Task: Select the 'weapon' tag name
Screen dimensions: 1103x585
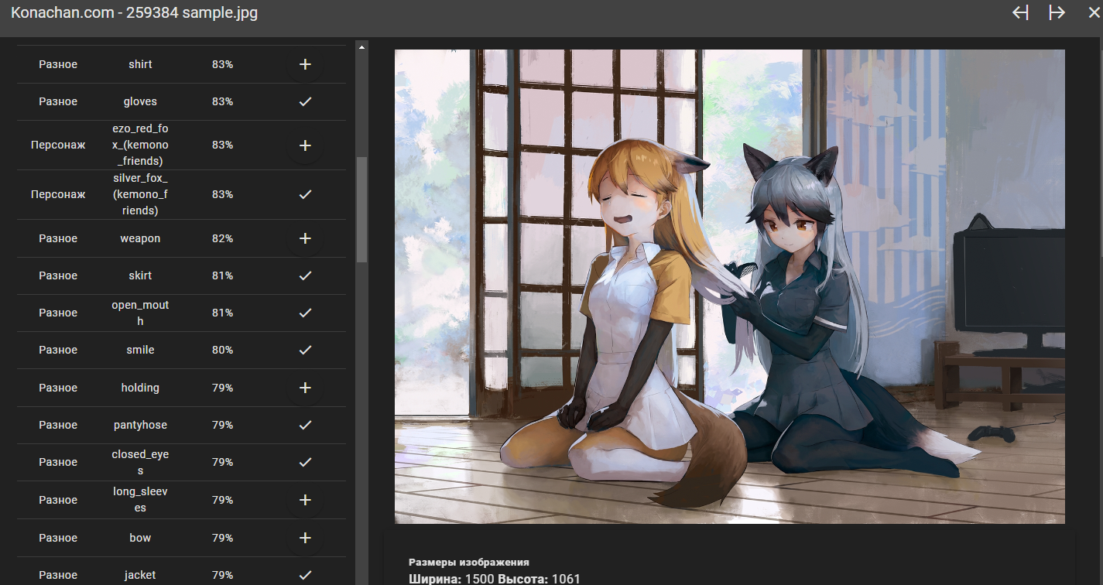Action: (140, 238)
